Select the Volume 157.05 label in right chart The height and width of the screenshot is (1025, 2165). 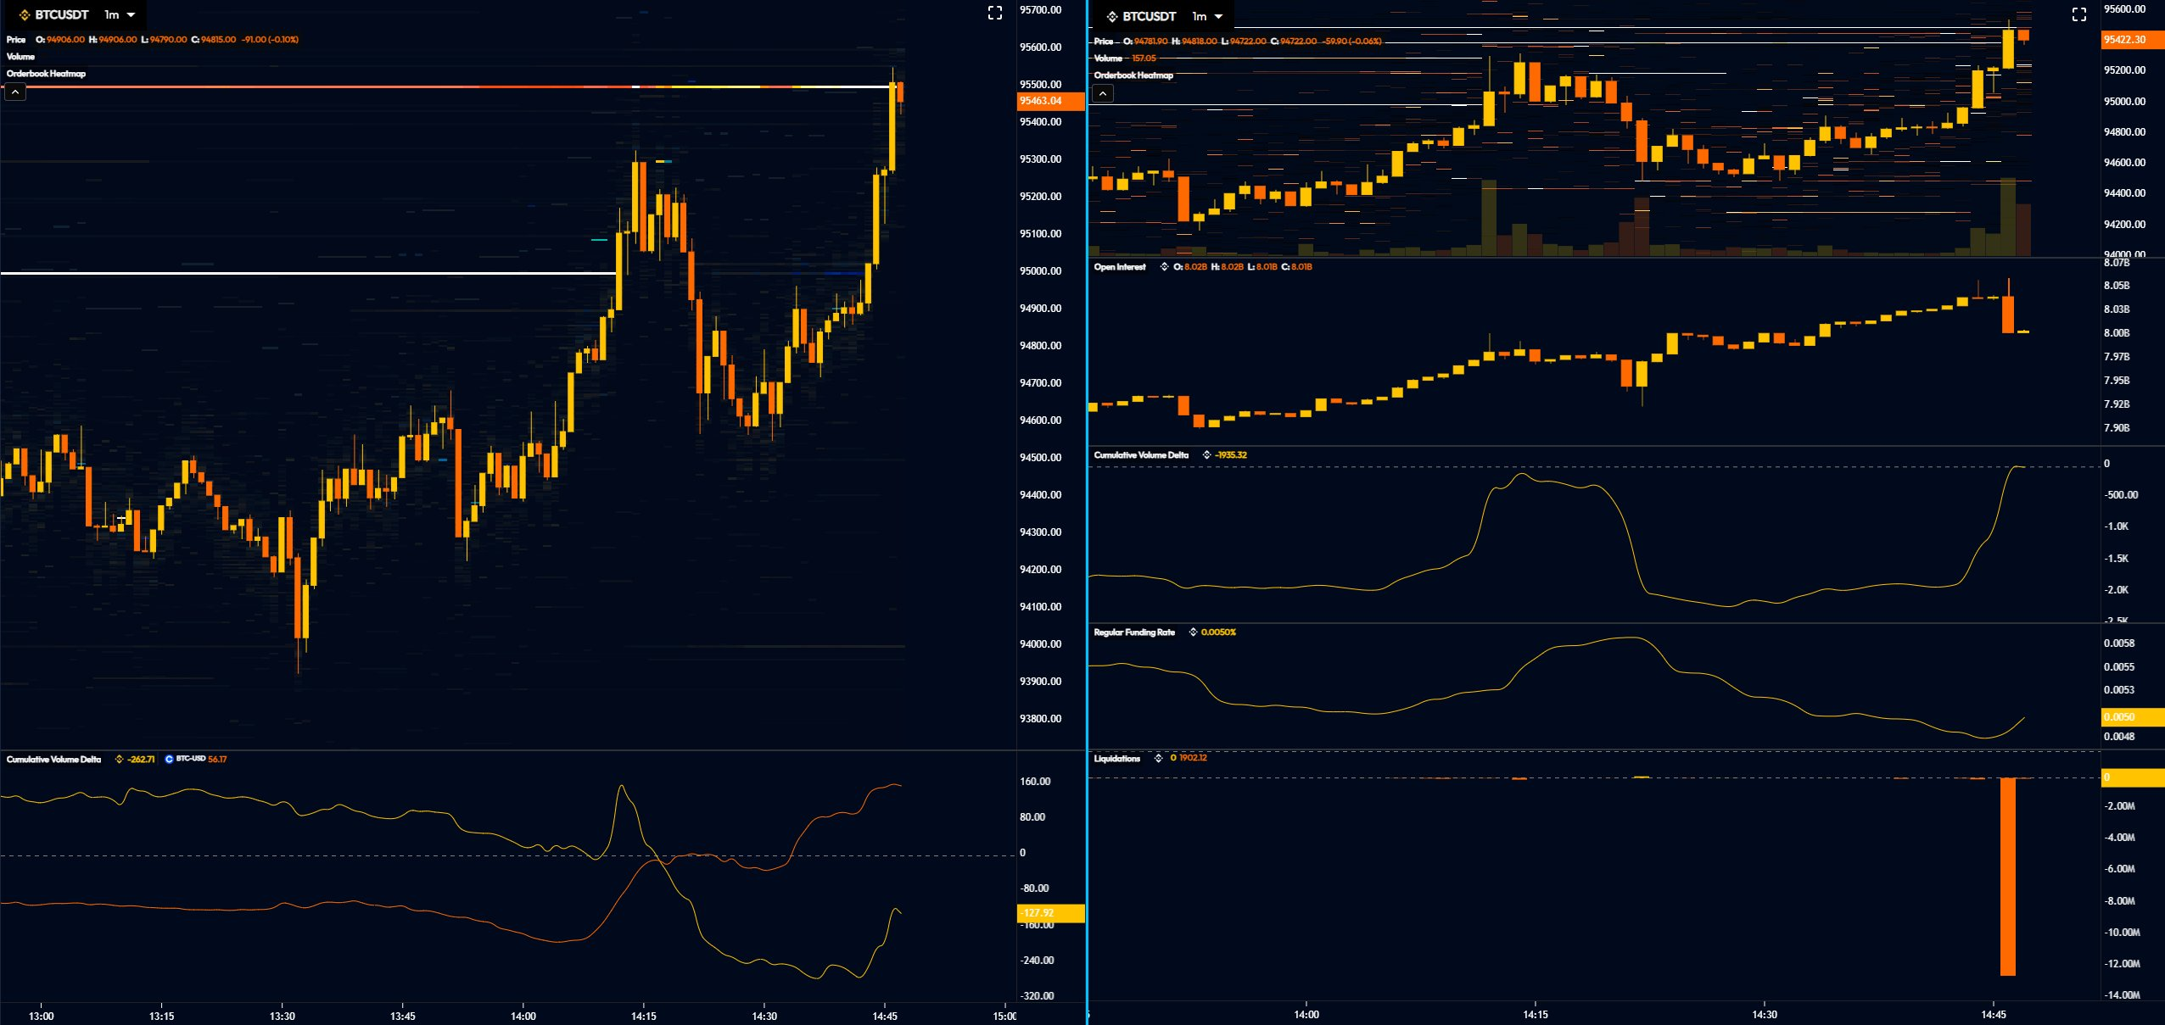[x=1125, y=58]
